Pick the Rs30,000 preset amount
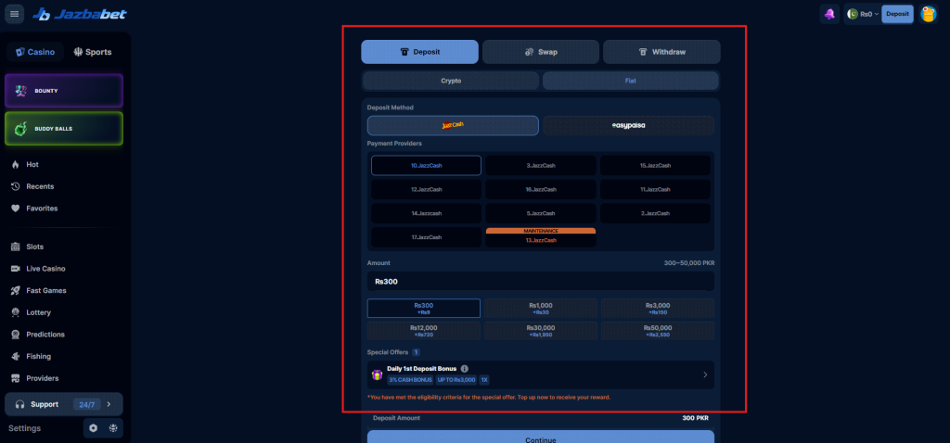Image resolution: width=950 pixels, height=443 pixels. (x=541, y=331)
